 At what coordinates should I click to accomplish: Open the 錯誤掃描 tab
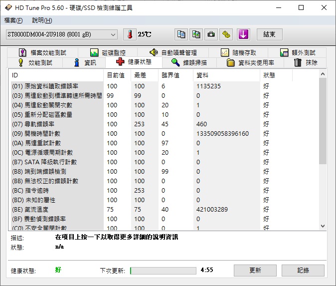tap(189, 63)
